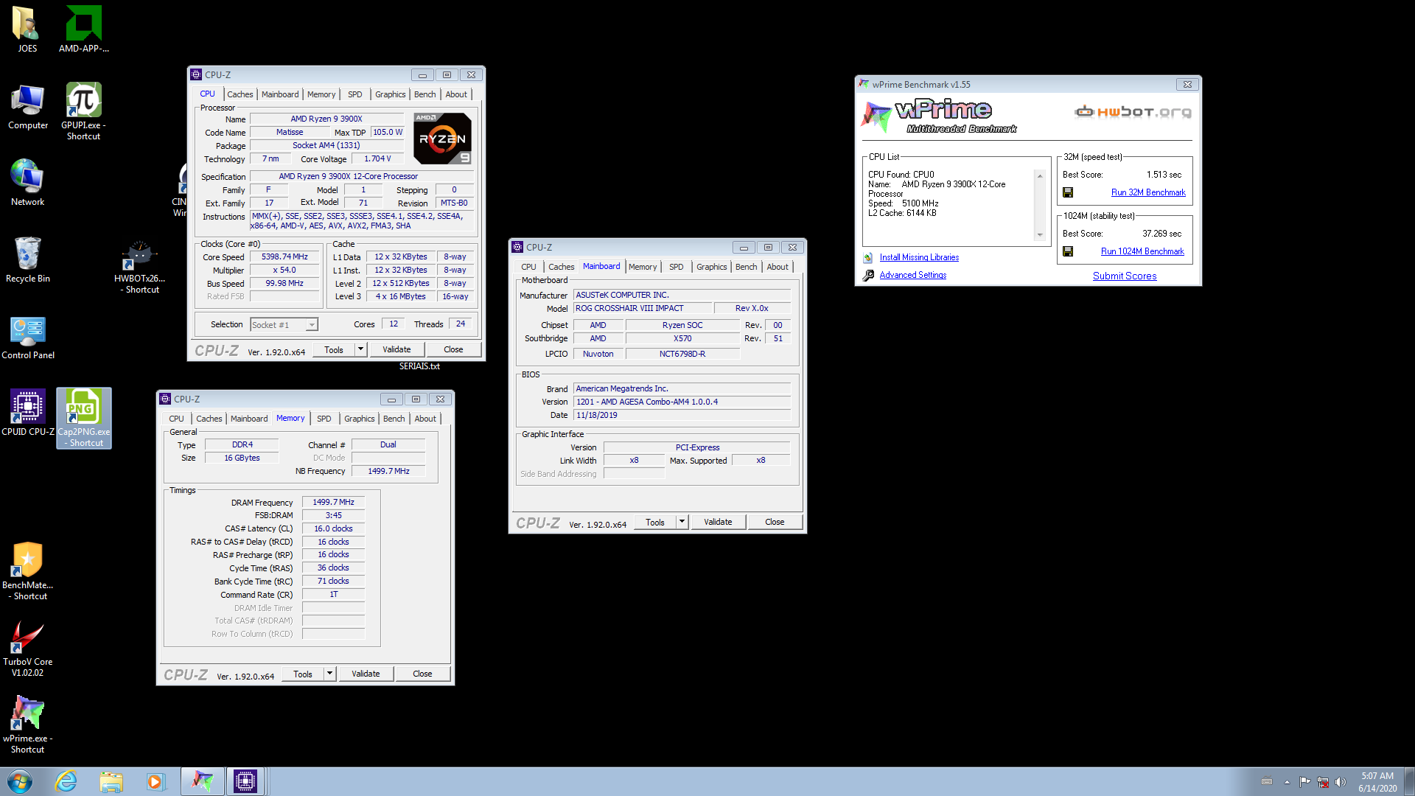Open the Socket #1 selection dropdown
This screenshot has width=1415, height=796.
284,325
